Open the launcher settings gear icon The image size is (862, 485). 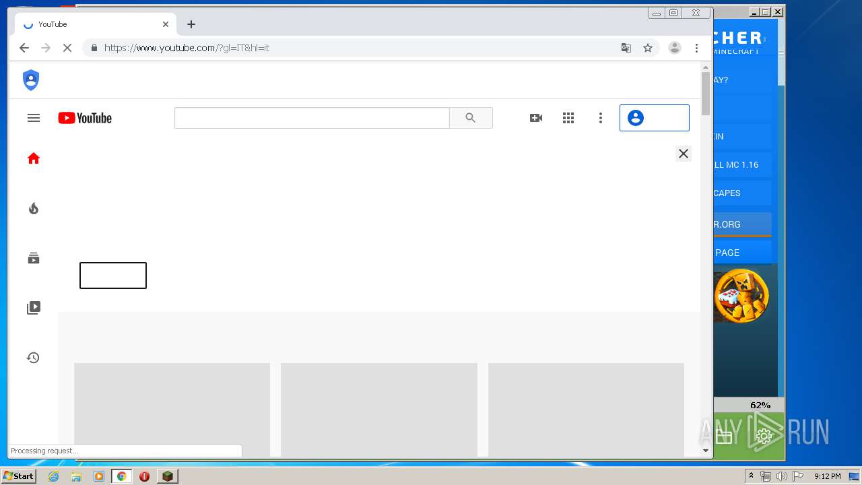click(764, 437)
